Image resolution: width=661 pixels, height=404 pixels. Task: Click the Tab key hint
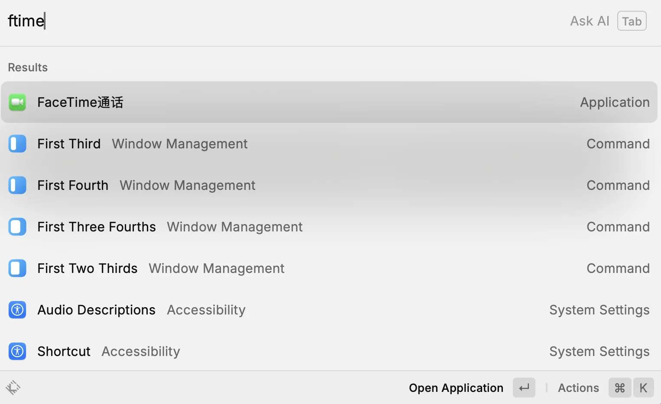click(632, 21)
